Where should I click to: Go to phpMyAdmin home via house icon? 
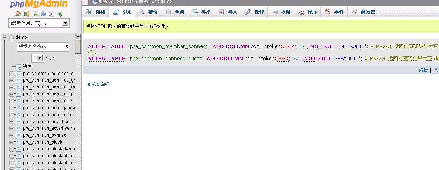(x=18, y=14)
